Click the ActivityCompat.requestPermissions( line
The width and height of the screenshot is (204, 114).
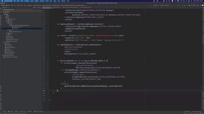pos(81,72)
